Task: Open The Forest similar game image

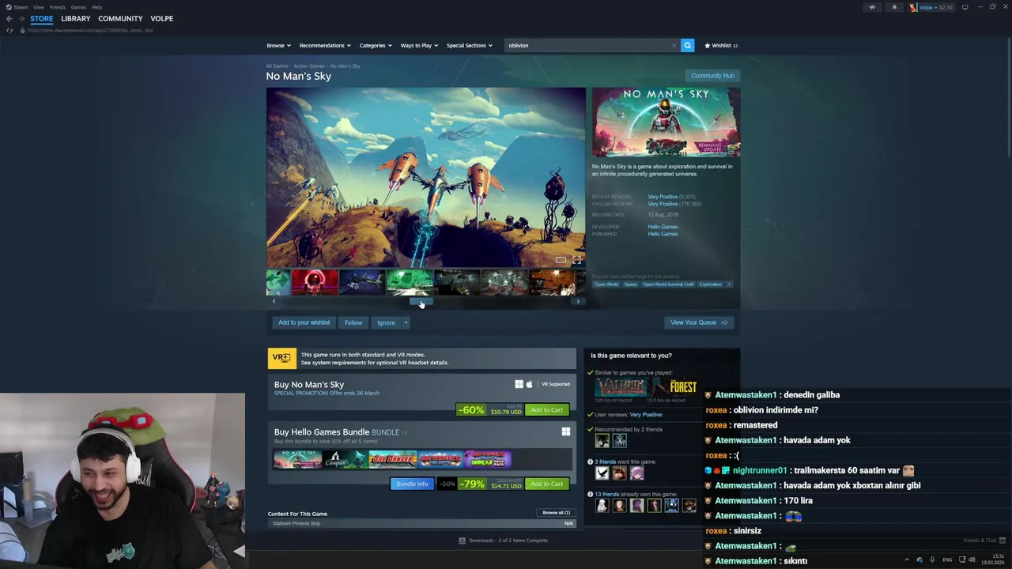Action: [674, 386]
